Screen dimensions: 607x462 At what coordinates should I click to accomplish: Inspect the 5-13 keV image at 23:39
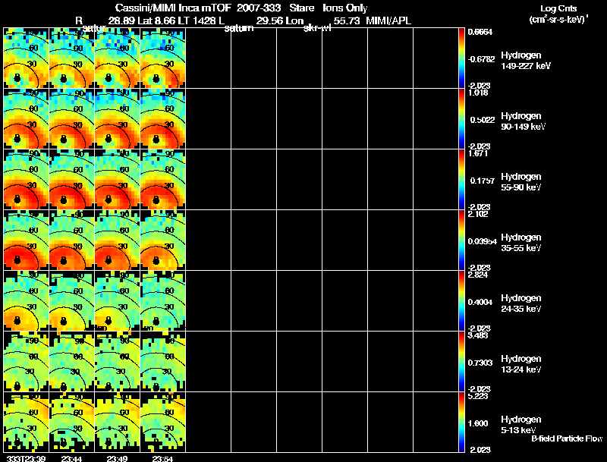(27, 423)
